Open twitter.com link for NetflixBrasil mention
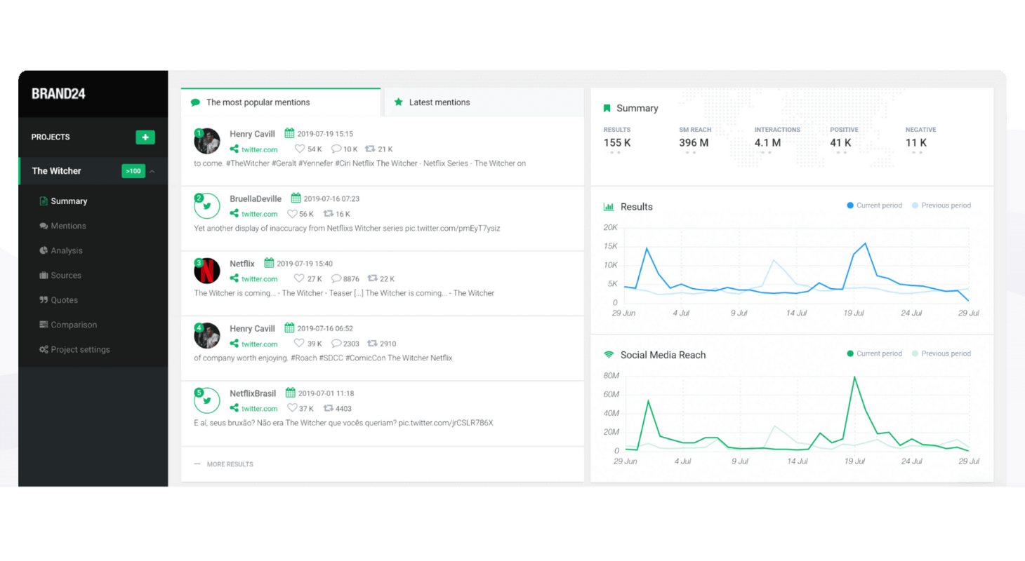Image resolution: width=1025 pixels, height=561 pixels. pos(259,409)
